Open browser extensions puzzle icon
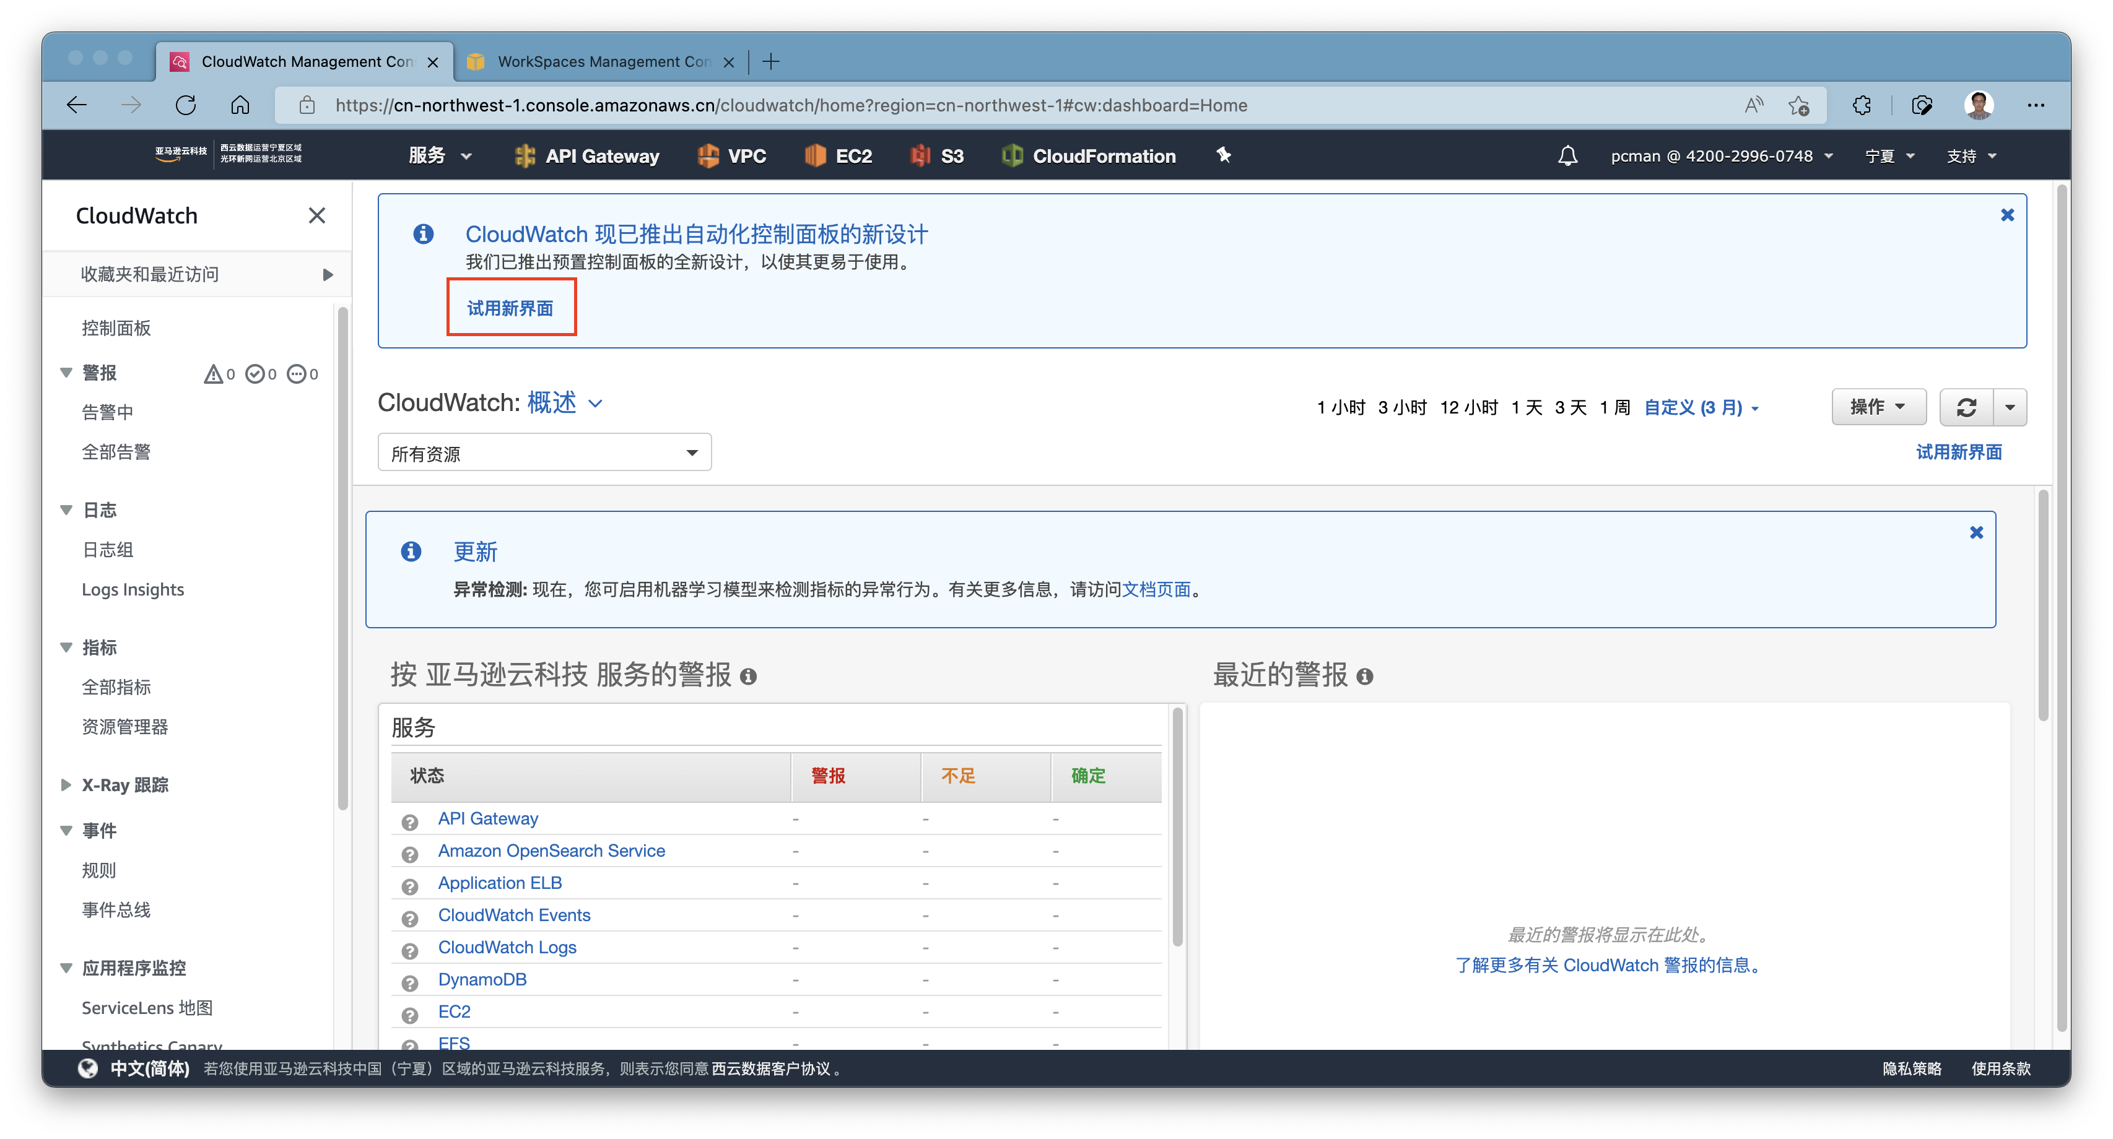This screenshot has width=2113, height=1139. [1862, 105]
